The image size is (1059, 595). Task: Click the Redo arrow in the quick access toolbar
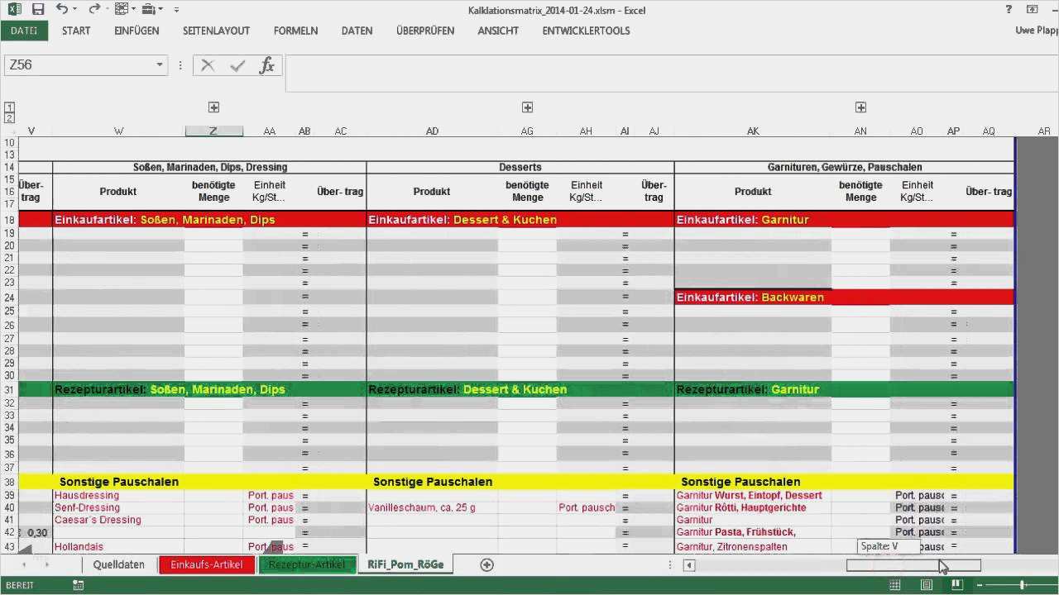pos(93,10)
